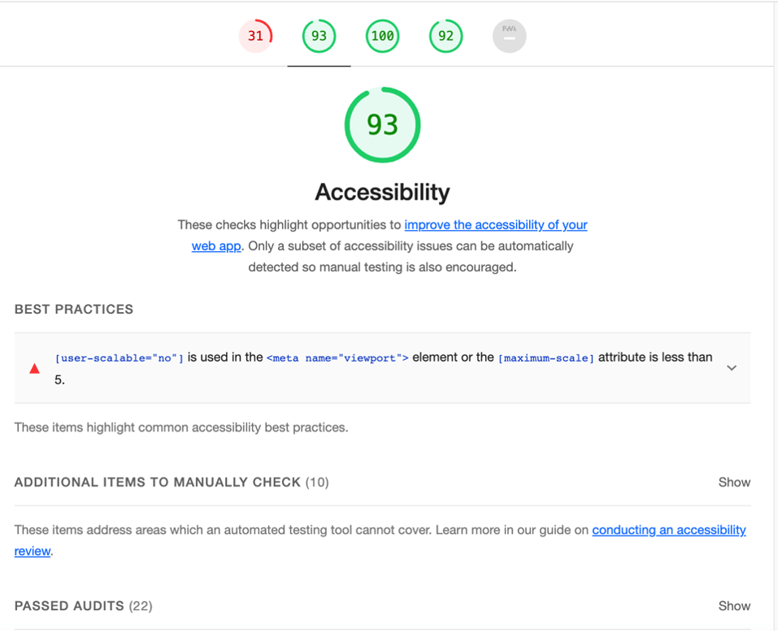Image resolution: width=782 pixels, height=633 pixels.
Task: Click the Passed Audits (22) heading
Action: pos(83,606)
